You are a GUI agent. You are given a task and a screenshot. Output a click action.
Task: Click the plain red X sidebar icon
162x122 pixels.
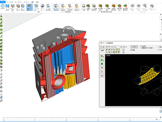tap(102, 72)
